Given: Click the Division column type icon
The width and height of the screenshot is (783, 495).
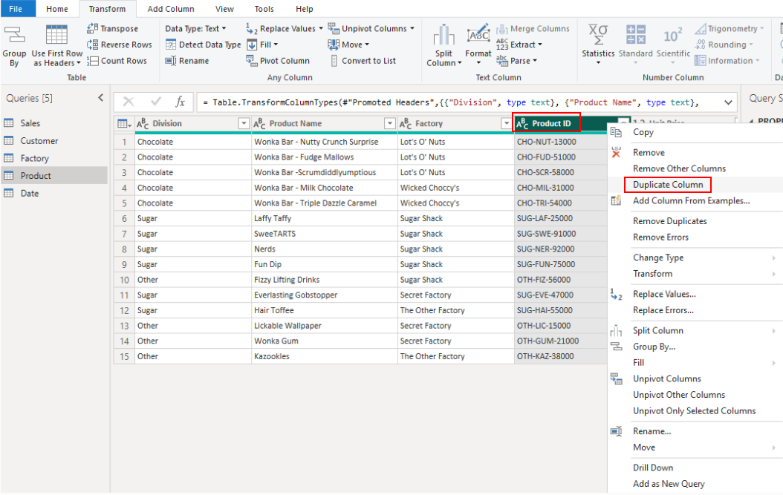Looking at the screenshot, I should (x=143, y=123).
